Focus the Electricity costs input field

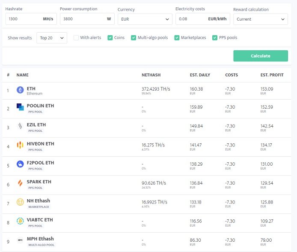click(x=203, y=19)
